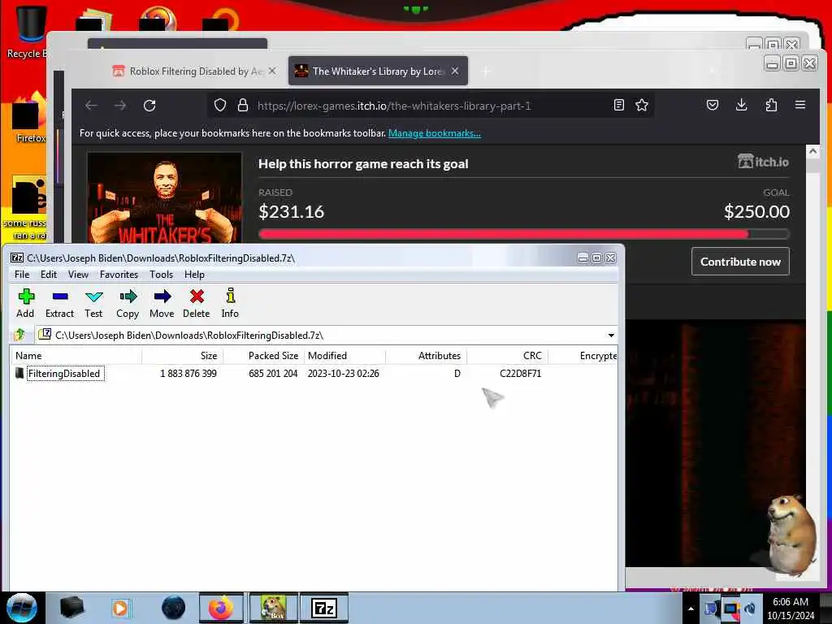Click the Firefox URL address field
The height and width of the screenshot is (624, 832).
(431, 106)
